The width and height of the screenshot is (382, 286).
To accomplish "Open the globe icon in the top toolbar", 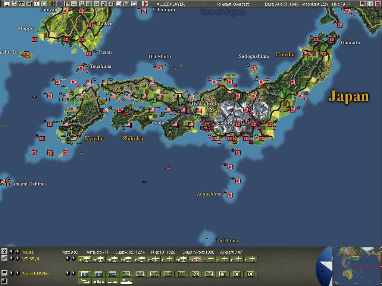I will (x=104, y=4).
